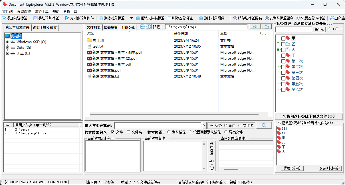The image size is (345, 185).
Task: Click the 为对象添加附件 toolbar icon
Action: [x=67, y=18]
